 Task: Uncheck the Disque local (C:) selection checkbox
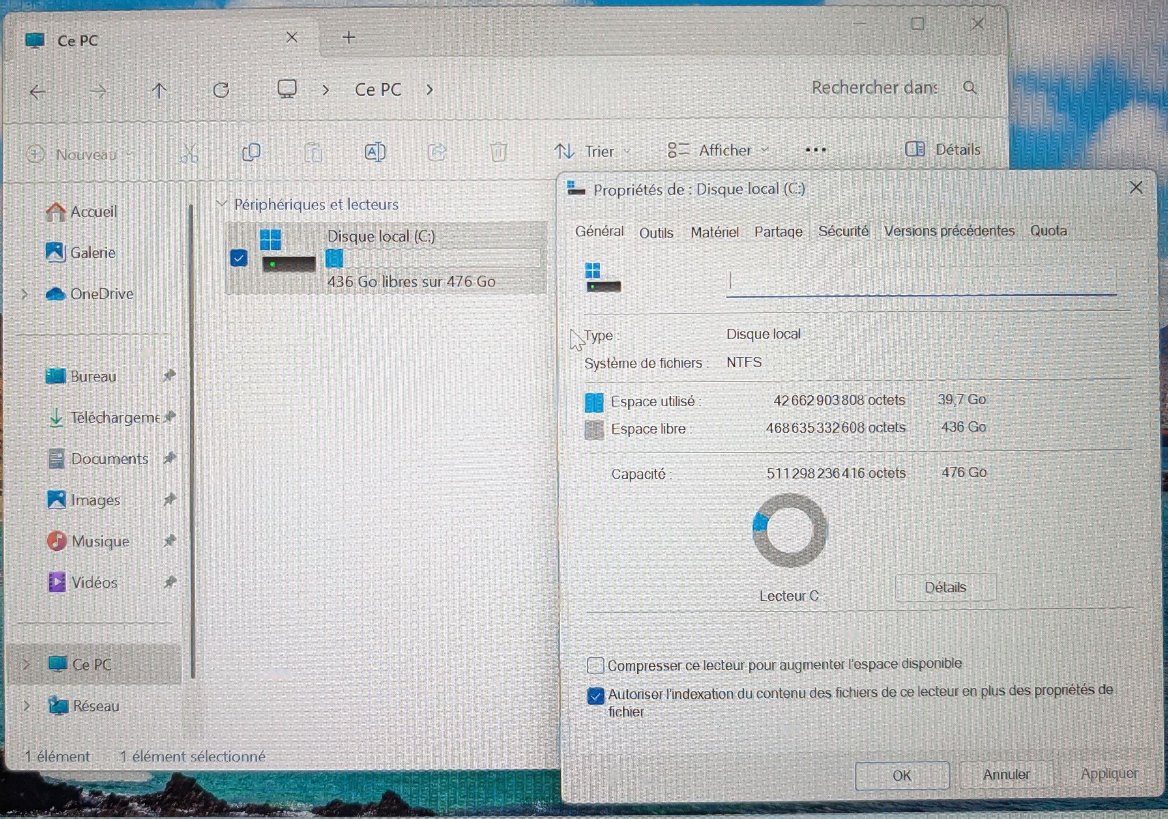click(x=239, y=258)
